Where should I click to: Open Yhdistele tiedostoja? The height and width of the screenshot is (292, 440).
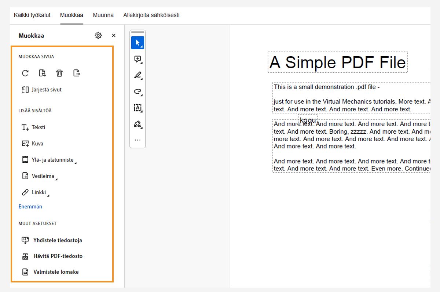pyautogui.click(x=52, y=240)
